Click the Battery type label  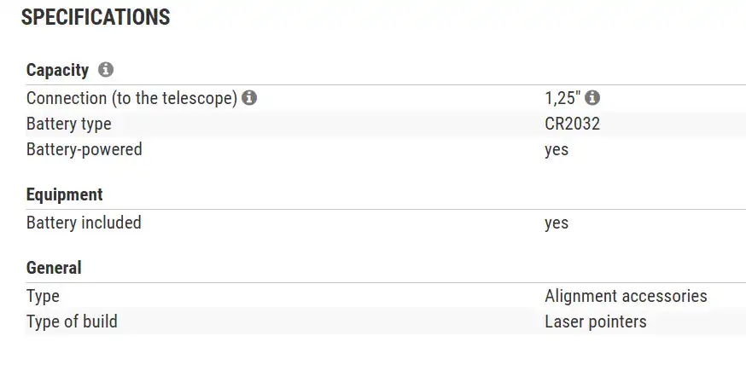pos(69,124)
